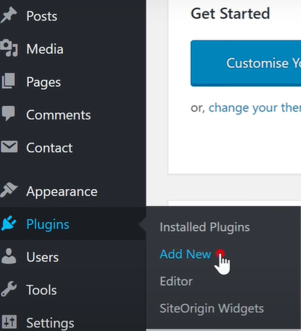The height and width of the screenshot is (331, 301).
Task: Click the blue Customise button
Action: point(246,64)
